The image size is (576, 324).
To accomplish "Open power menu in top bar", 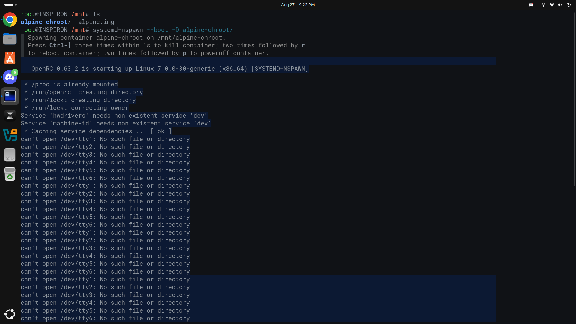I will pos(568,5).
